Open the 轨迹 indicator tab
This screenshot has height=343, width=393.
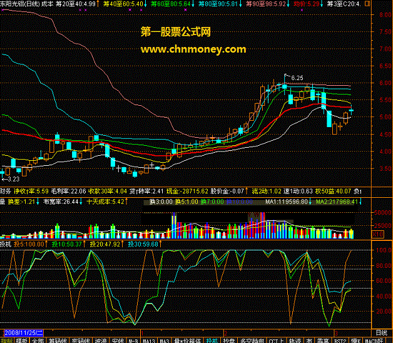(x=295, y=340)
